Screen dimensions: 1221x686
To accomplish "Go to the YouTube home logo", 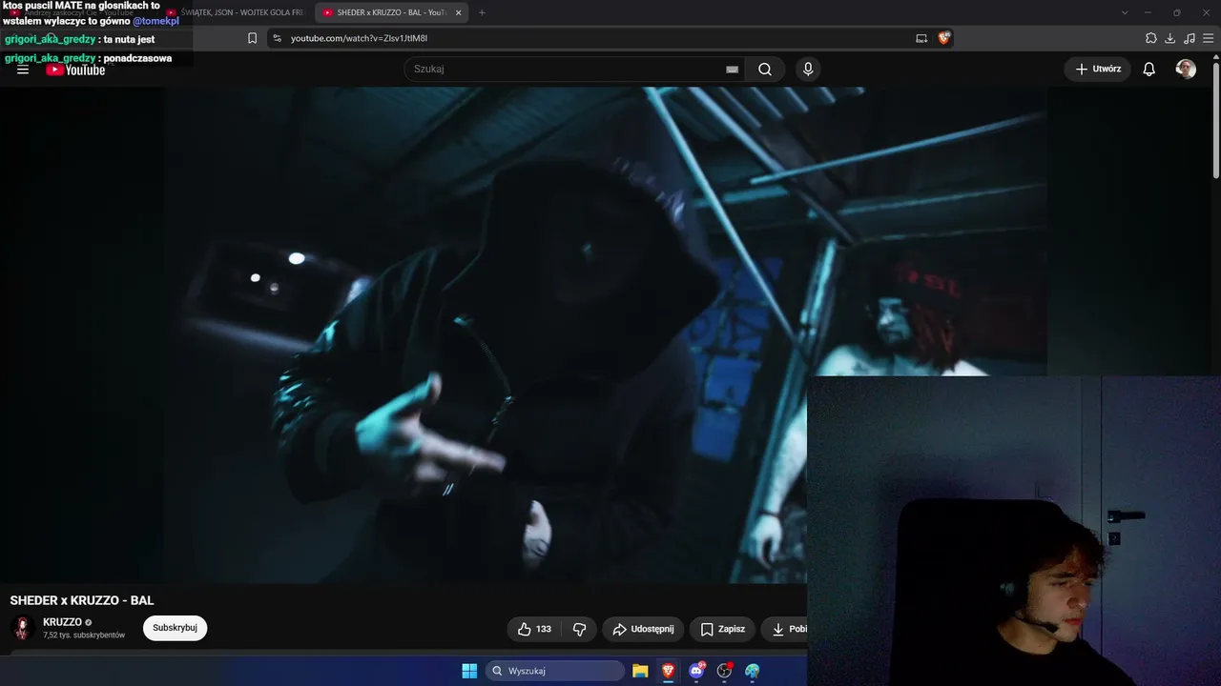I will tap(75, 70).
